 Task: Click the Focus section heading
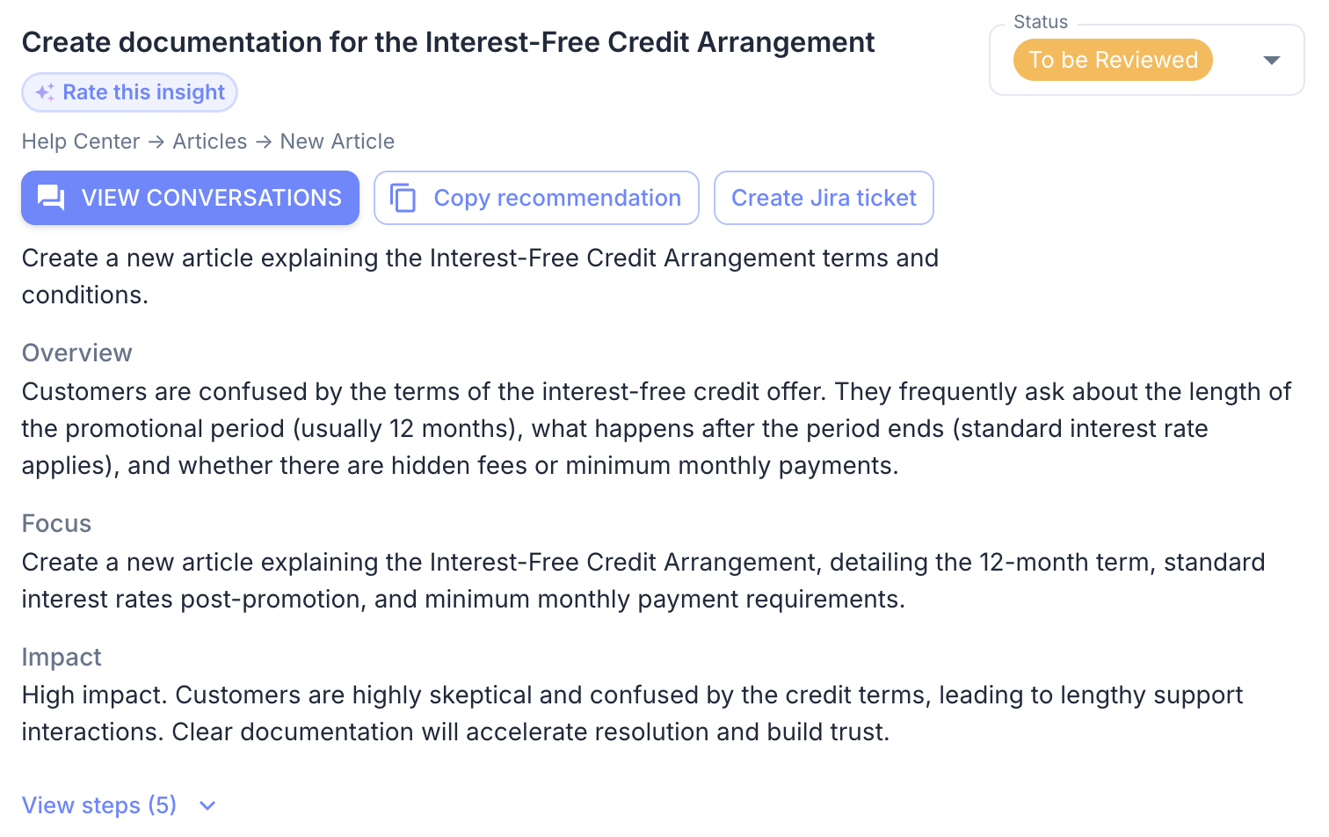[x=56, y=523]
